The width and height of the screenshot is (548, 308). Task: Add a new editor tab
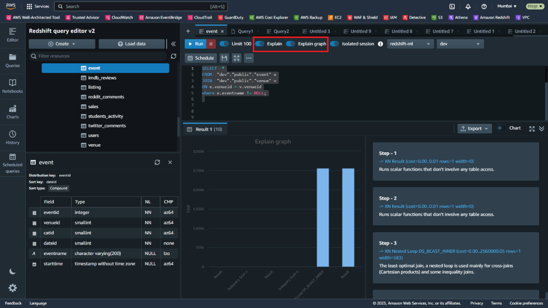[188, 31]
